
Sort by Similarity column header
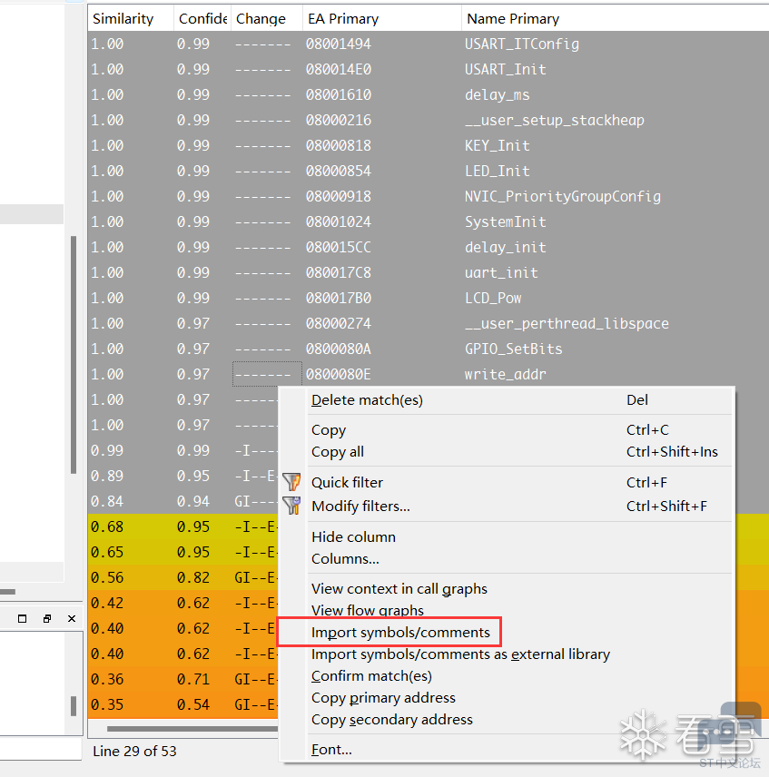tap(131, 18)
